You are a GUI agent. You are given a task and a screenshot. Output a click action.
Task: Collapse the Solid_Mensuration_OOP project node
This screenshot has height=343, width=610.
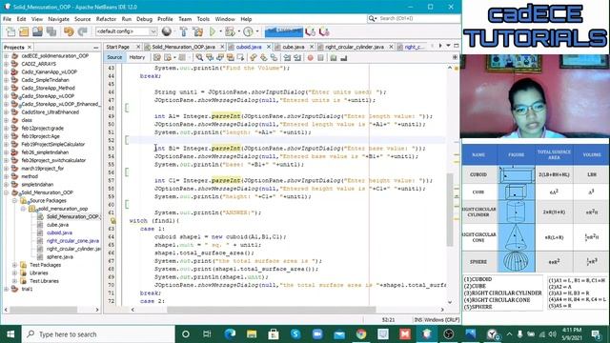7,192
